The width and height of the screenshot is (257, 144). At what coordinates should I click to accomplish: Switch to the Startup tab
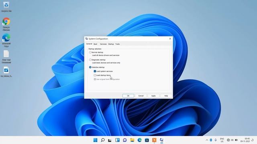(x=111, y=44)
